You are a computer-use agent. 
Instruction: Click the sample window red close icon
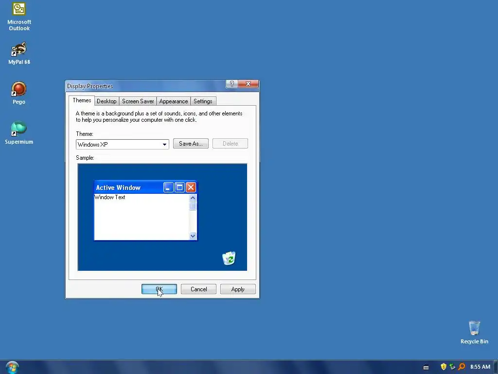(x=191, y=187)
